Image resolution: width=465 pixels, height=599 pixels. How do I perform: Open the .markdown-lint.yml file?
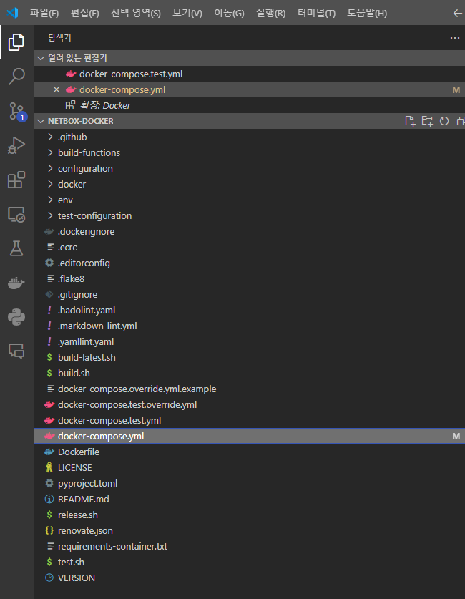(249, 326)
